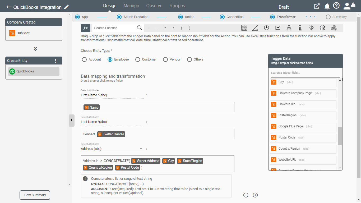Map the LinkedIn Bio trigger field
Viewport: 361px width, 203px height.
click(303, 104)
